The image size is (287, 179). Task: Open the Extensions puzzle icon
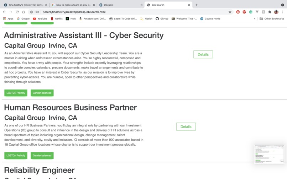click(270, 12)
